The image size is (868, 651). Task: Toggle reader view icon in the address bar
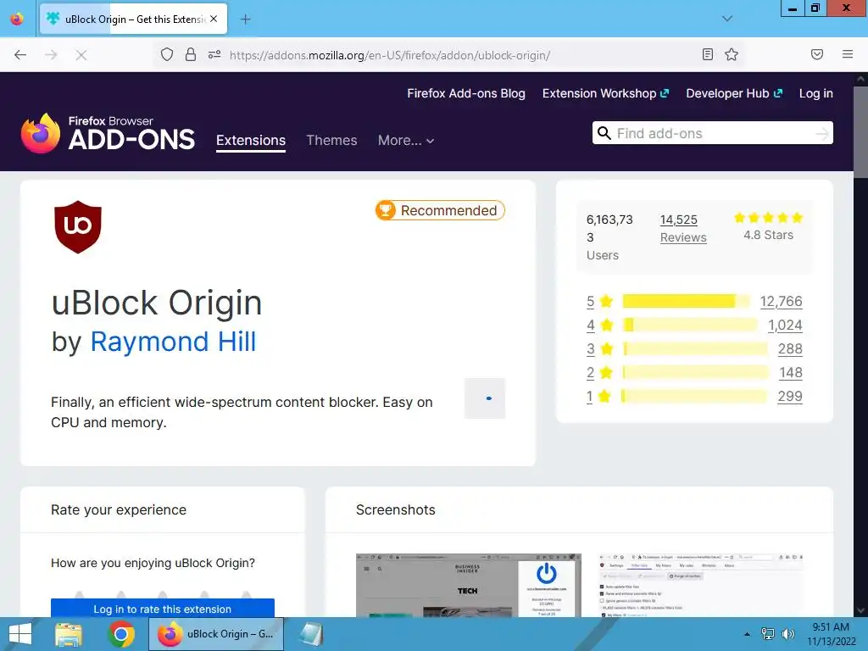pyautogui.click(x=708, y=54)
